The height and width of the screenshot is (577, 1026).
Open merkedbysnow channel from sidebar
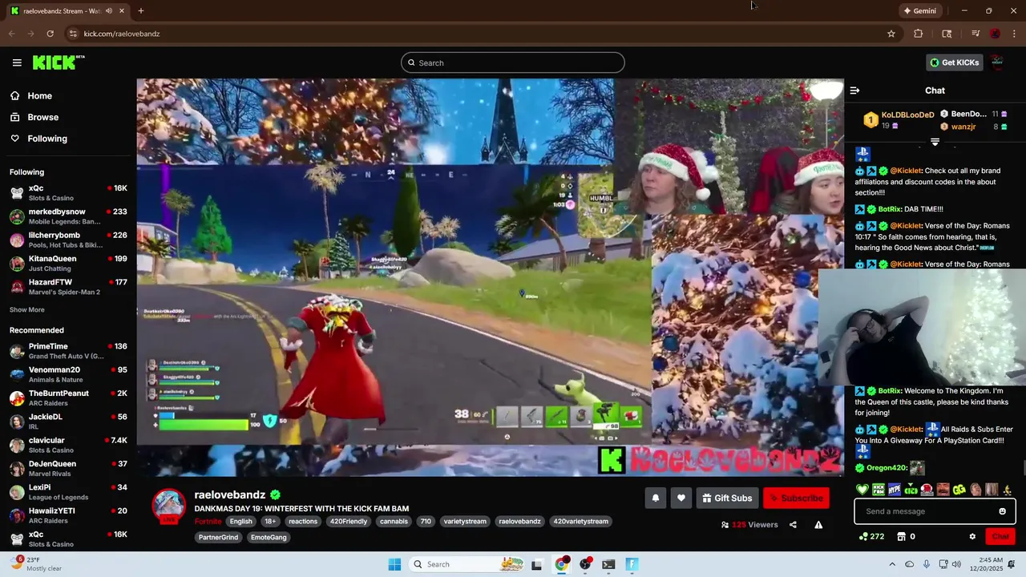point(68,216)
